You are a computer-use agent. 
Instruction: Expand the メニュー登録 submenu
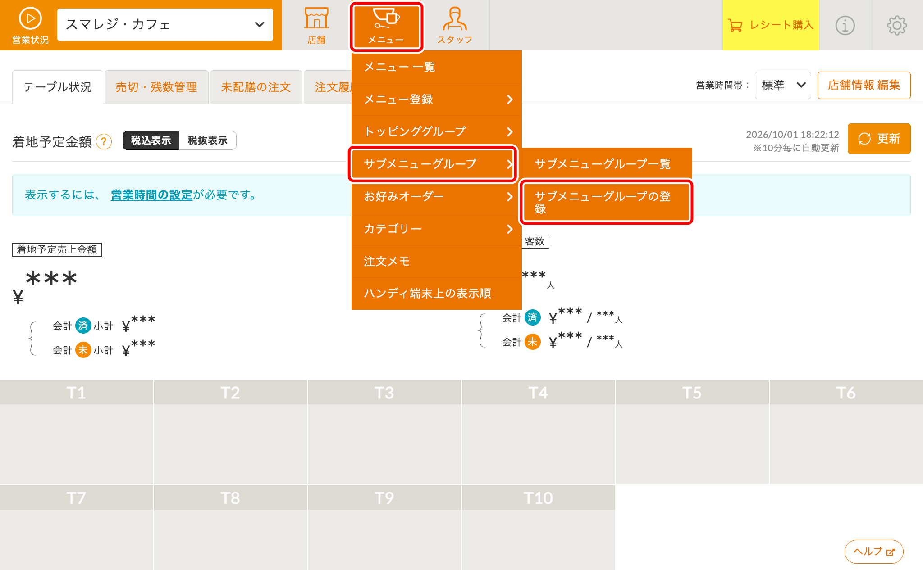click(437, 100)
